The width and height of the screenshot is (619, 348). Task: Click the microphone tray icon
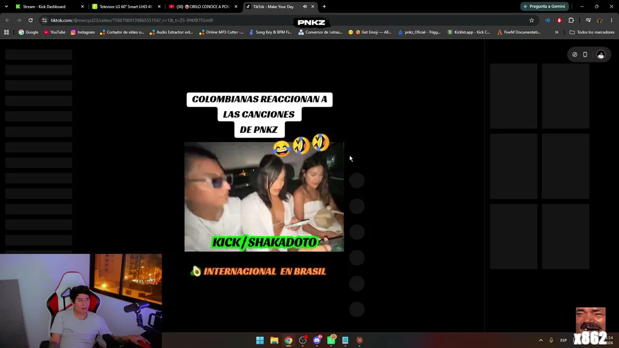click(551, 340)
